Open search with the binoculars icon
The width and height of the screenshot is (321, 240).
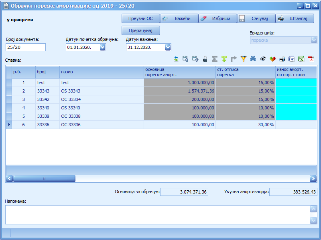click(253, 59)
